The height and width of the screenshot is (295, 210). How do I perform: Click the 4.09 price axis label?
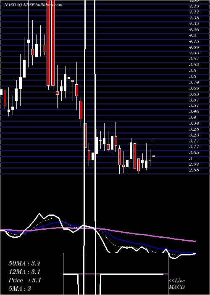click(x=194, y=47)
